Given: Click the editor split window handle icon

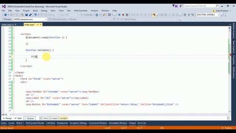Looking at the screenshot, I should pos(229,28).
